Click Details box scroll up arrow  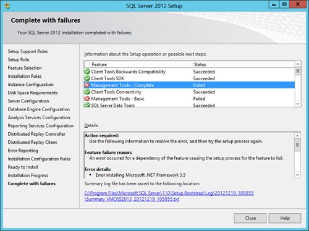[297, 135]
